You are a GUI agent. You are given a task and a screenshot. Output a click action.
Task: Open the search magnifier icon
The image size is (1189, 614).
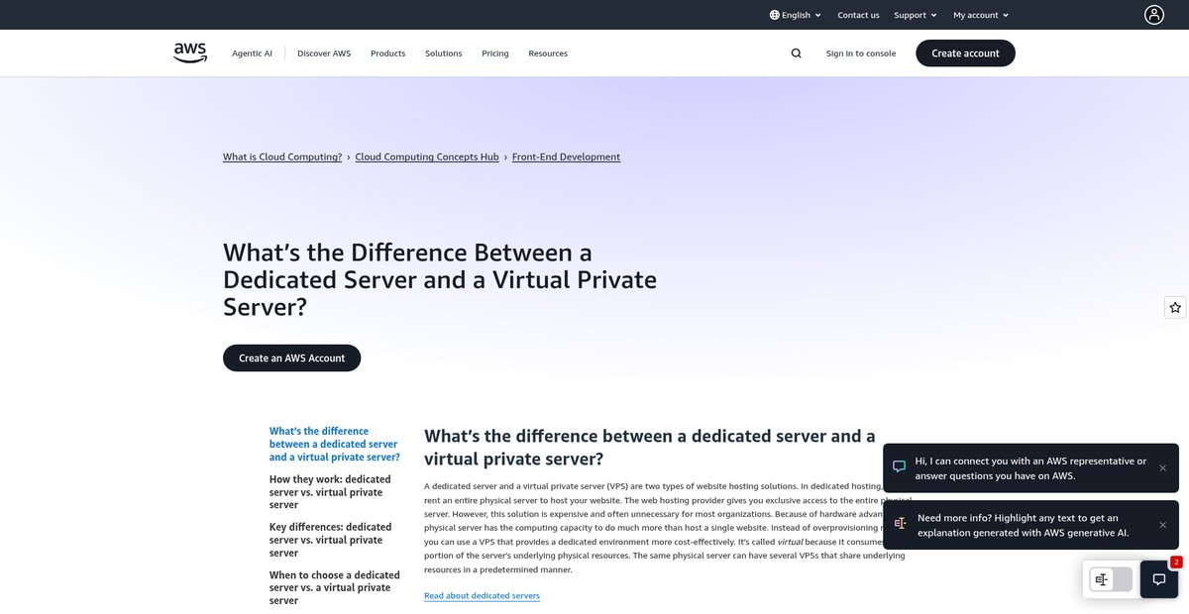(796, 53)
